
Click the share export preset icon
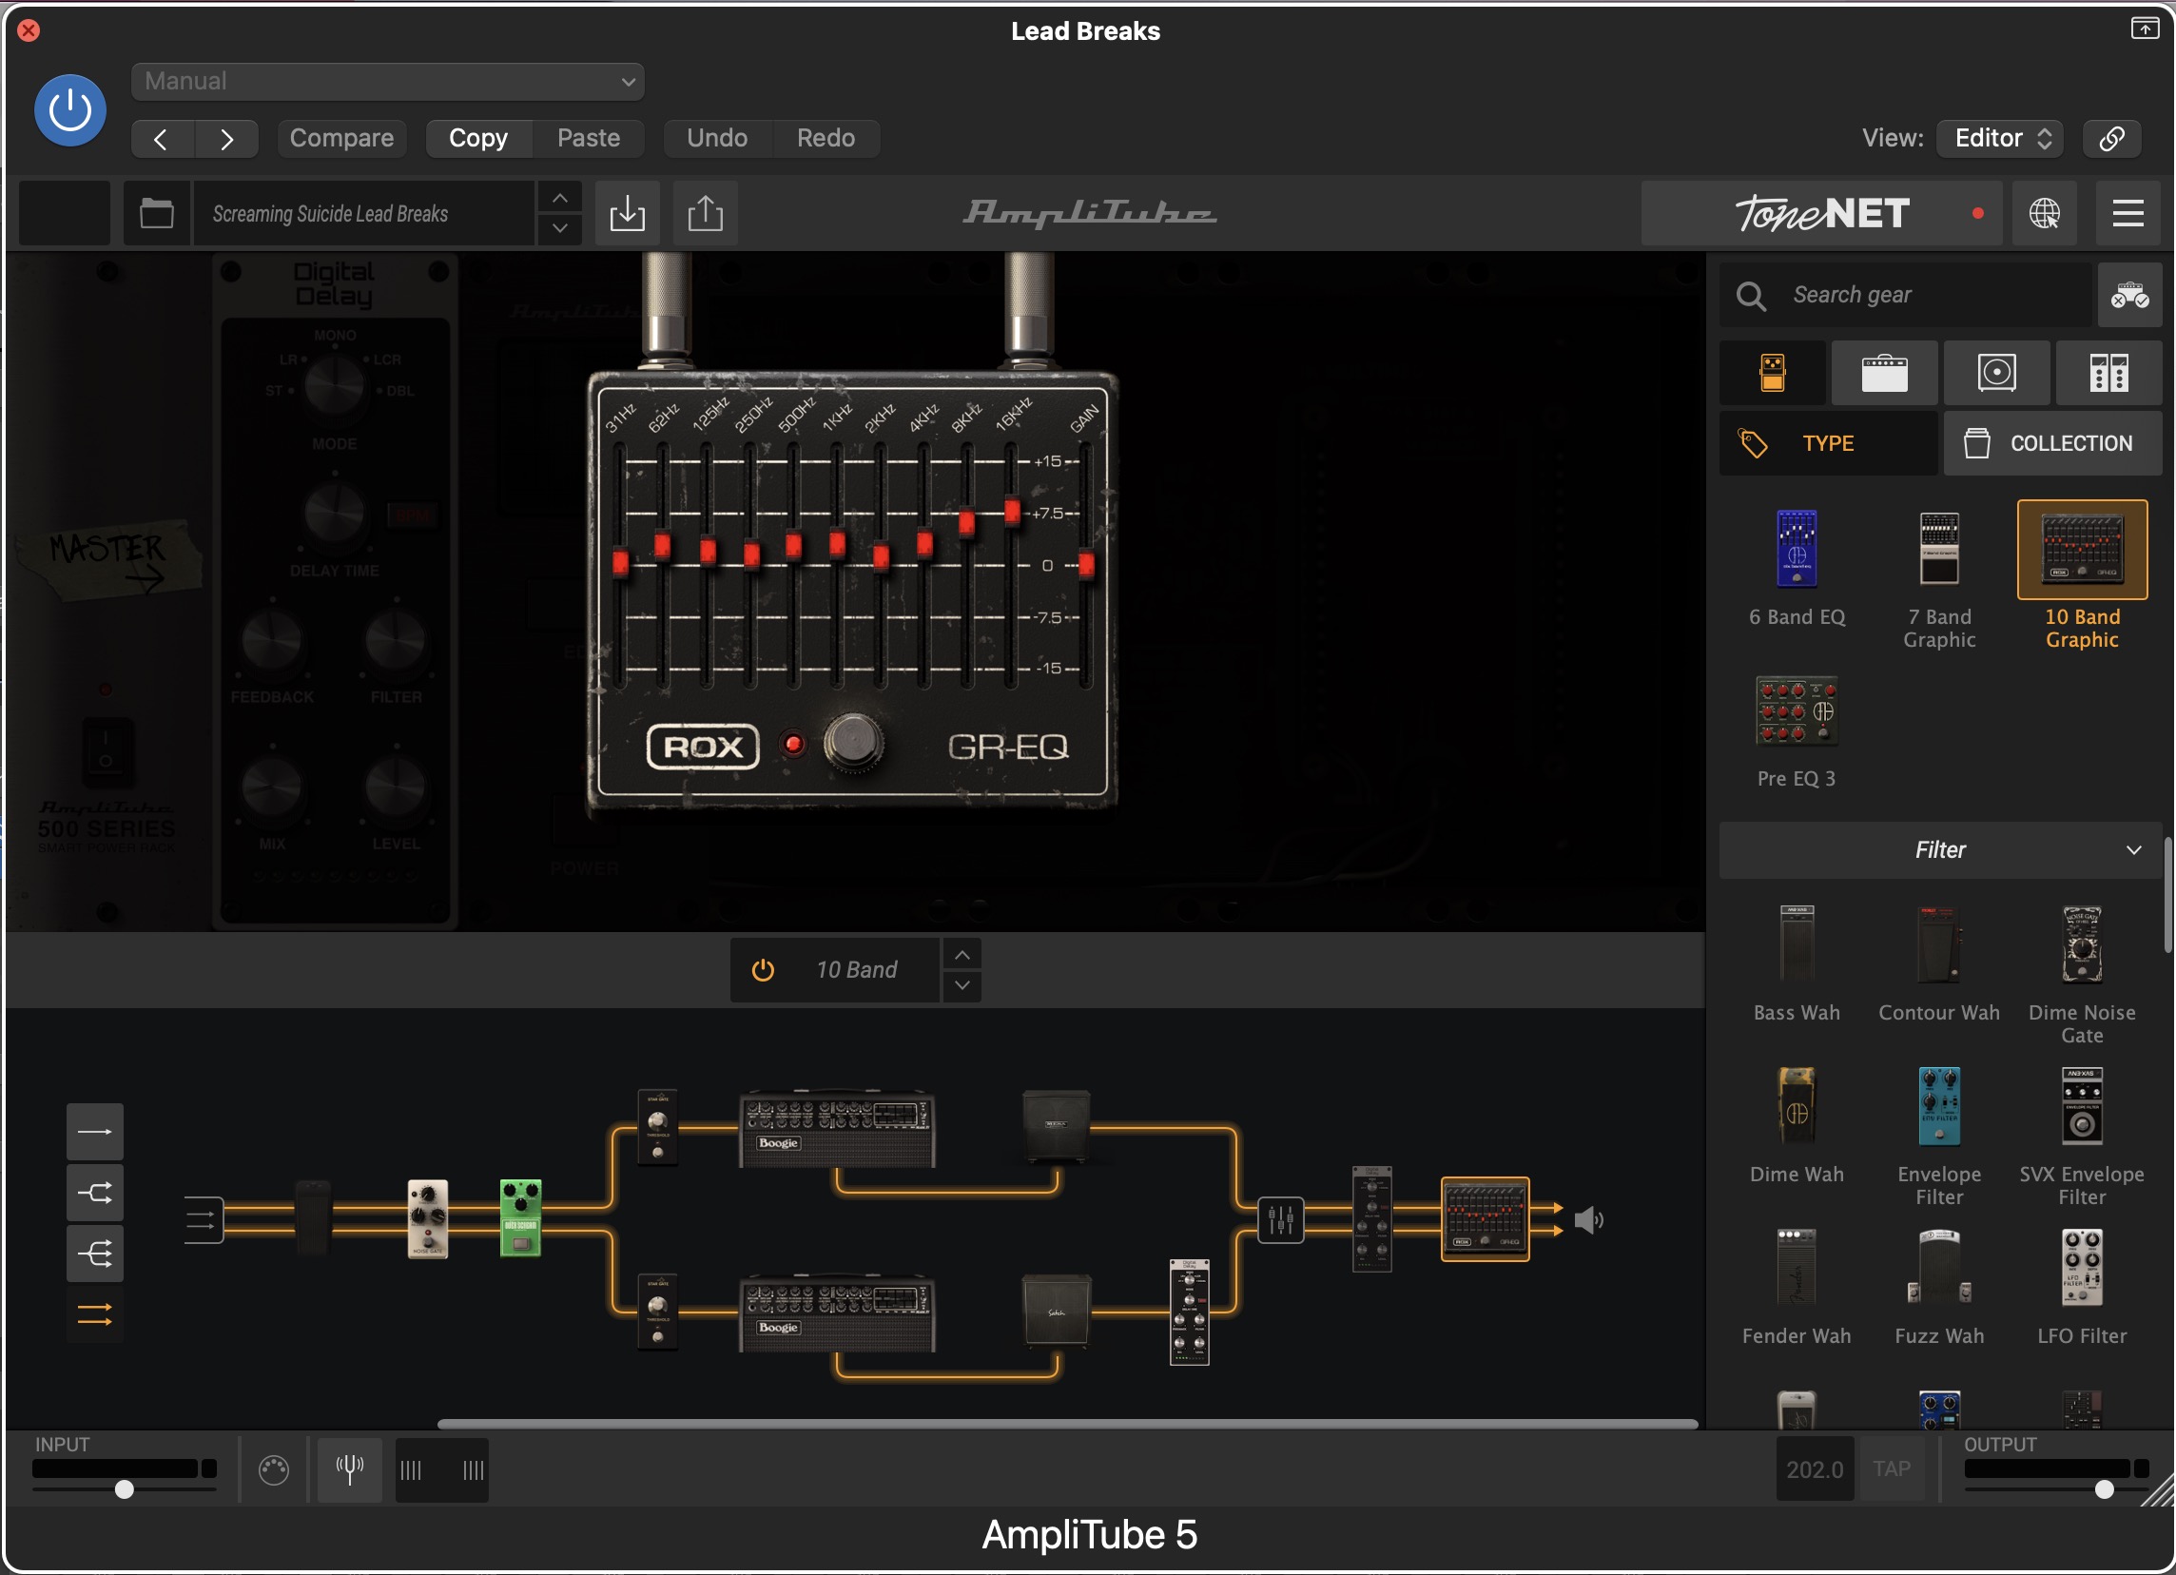(705, 213)
